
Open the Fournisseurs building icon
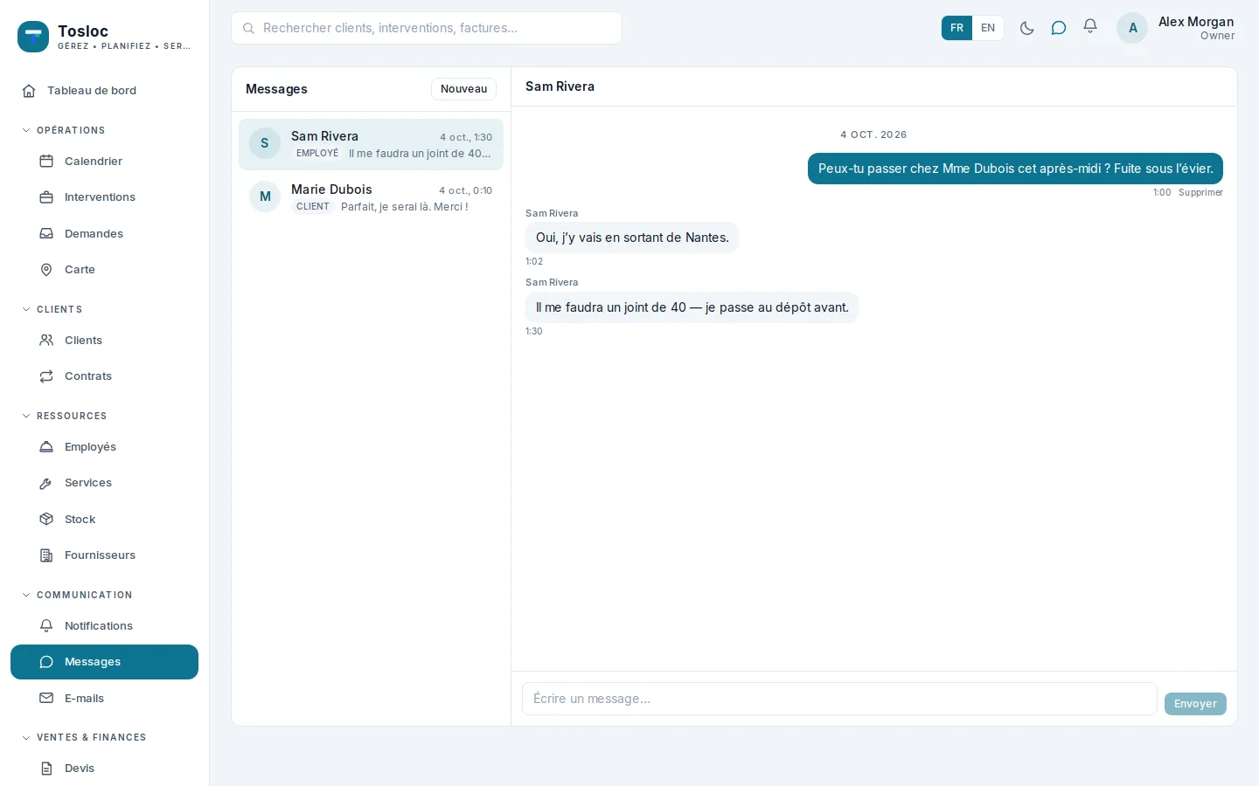coord(46,555)
